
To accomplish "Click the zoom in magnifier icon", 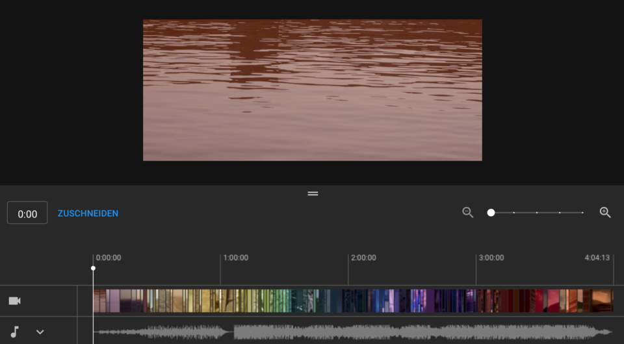I will 605,212.
